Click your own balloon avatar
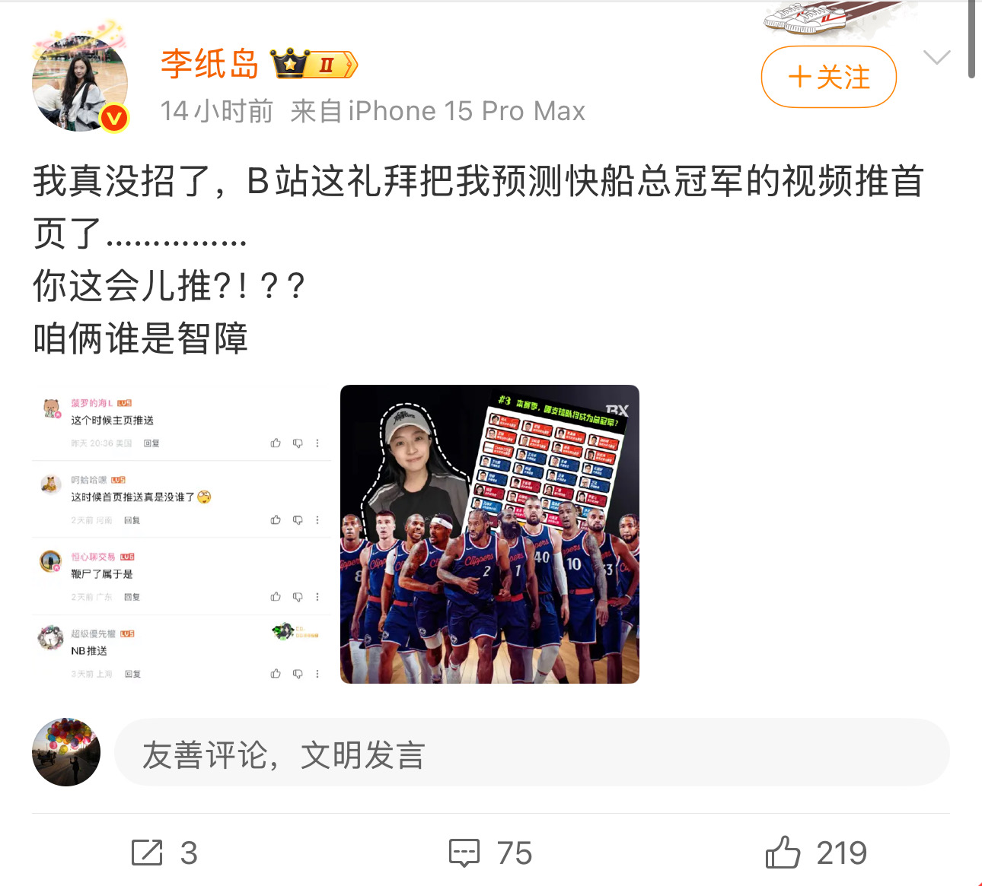982x886 pixels. 66,752
